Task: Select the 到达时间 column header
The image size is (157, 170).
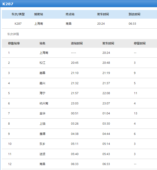Action: [x=134, y=14]
